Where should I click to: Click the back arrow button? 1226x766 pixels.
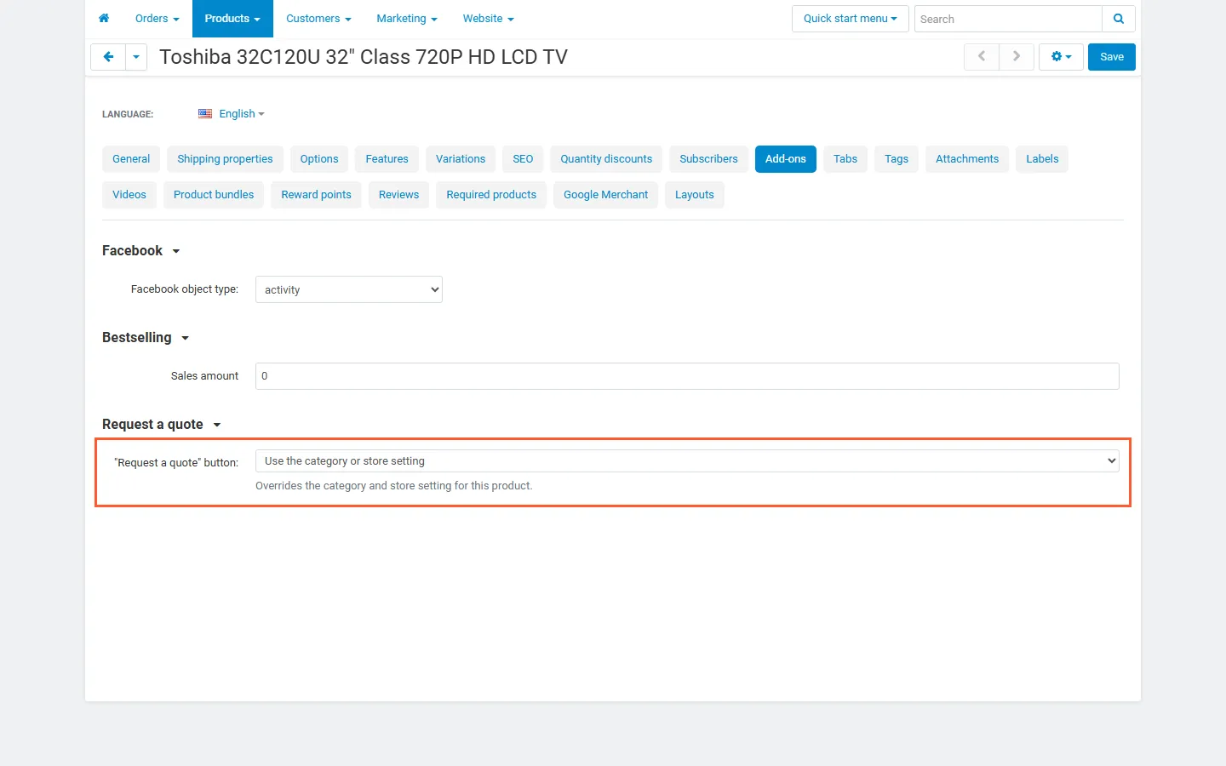tap(108, 57)
